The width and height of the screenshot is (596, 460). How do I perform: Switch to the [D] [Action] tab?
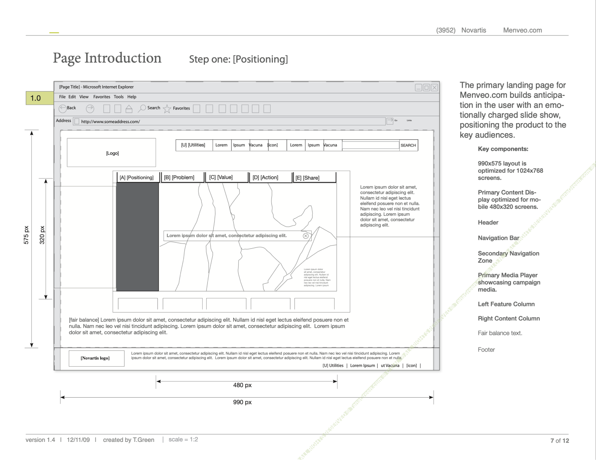270,177
